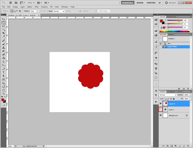Click the Feather input field
The image size is (193, 148).
tap(33, 11)
